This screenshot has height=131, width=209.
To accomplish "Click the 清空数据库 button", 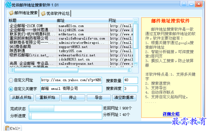I will (124, 98).
